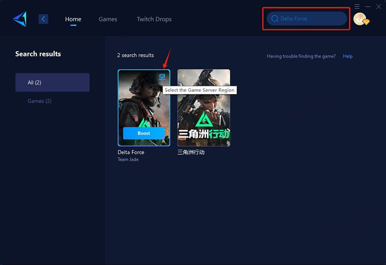This screenshot has width=386, height=265.
Task: Open the hamburger menu icon
Action: [357, 7]
